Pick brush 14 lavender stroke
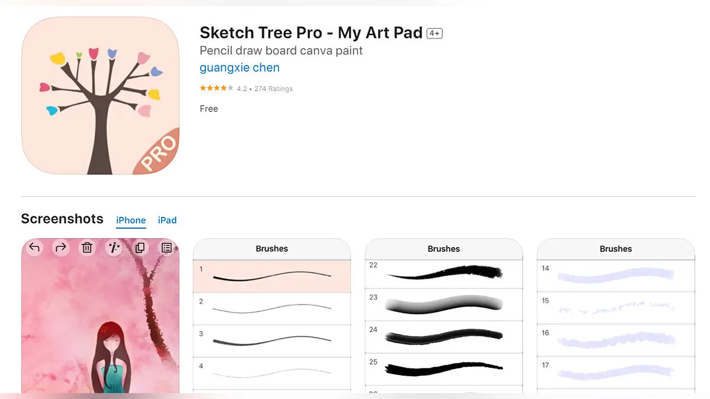 [615, 275]
